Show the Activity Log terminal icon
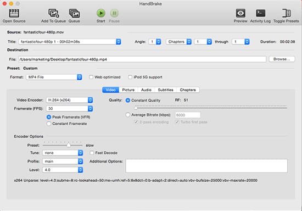302x211 pixels. tap(260, 13)
